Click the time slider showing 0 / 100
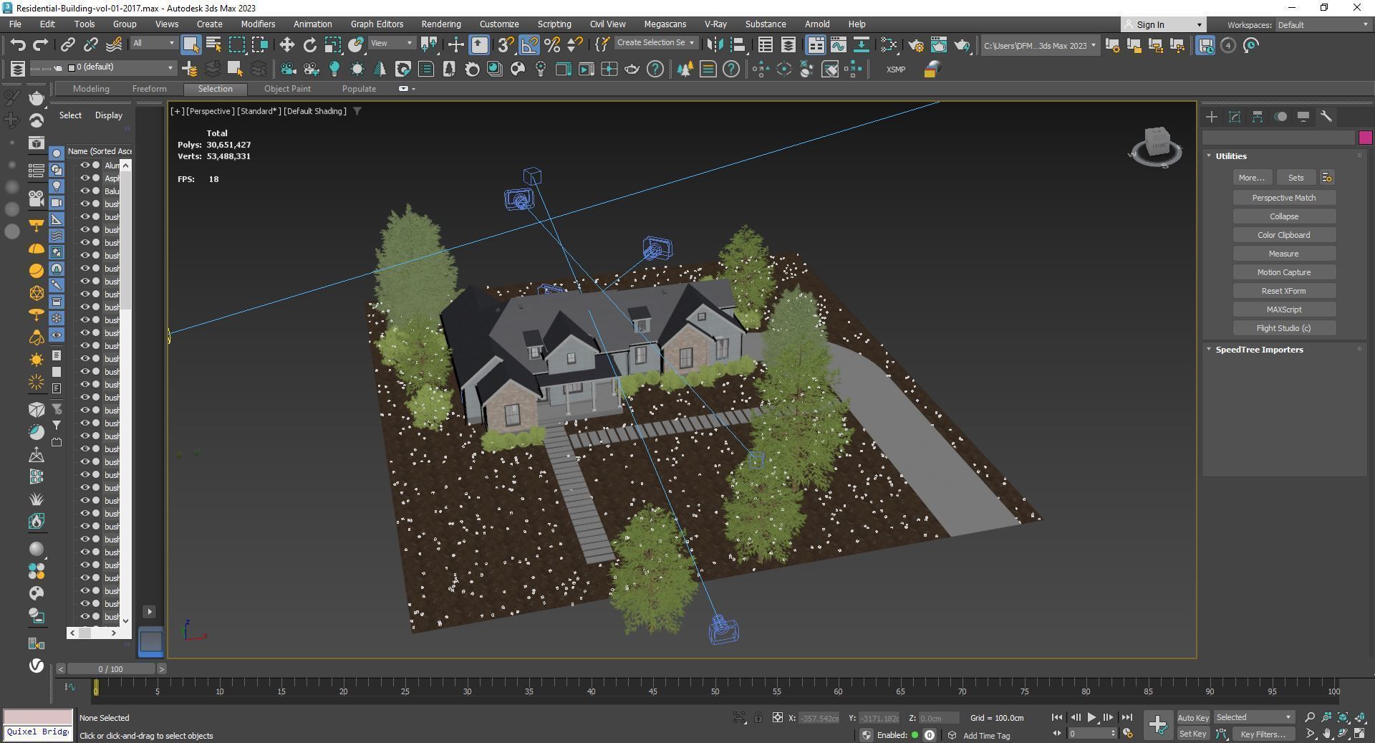 110,668
